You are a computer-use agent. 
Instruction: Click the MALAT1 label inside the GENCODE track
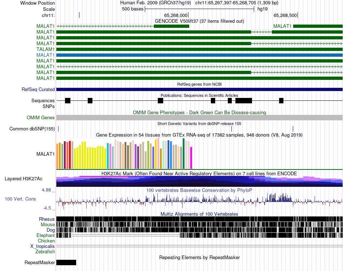pyautogui.click(x=282, y=26)
